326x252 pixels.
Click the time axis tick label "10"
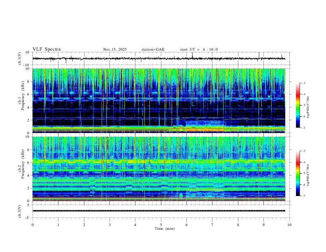click(x=289, y=225)
